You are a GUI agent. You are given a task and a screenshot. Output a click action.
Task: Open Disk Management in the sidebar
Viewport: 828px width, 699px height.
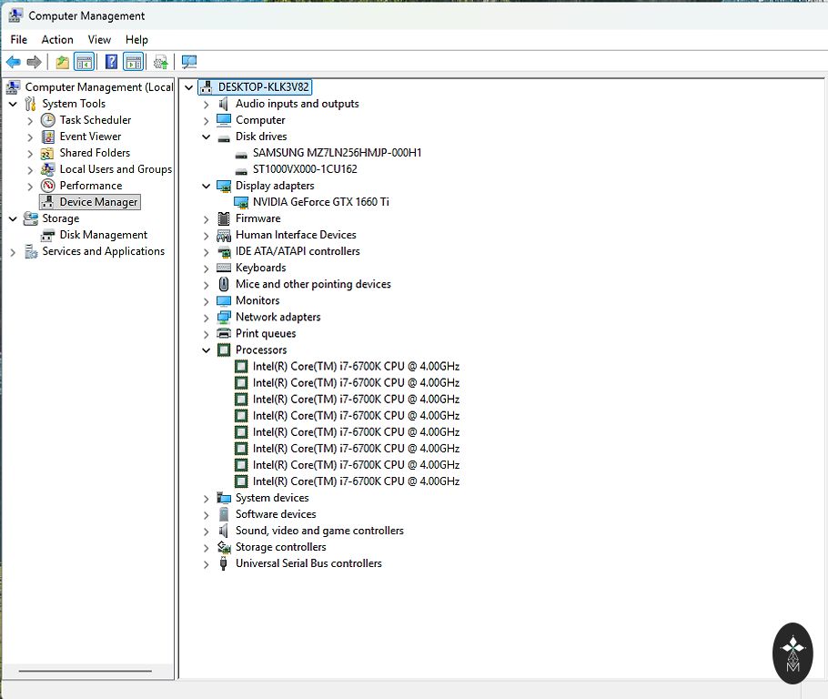pos(103,235)
